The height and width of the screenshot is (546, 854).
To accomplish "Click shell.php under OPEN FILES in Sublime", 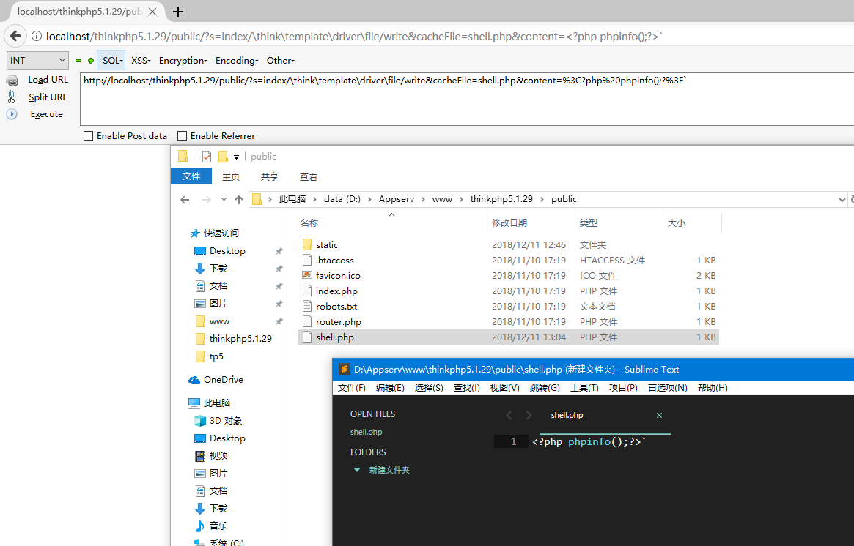I will click(366, 432).
